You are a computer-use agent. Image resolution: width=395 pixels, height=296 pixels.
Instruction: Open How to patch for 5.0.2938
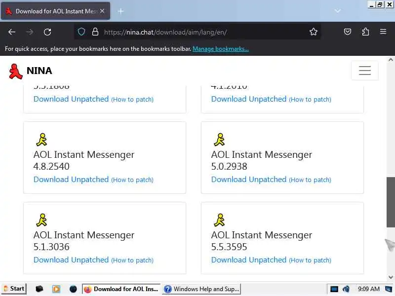click(x=310, y=180)
